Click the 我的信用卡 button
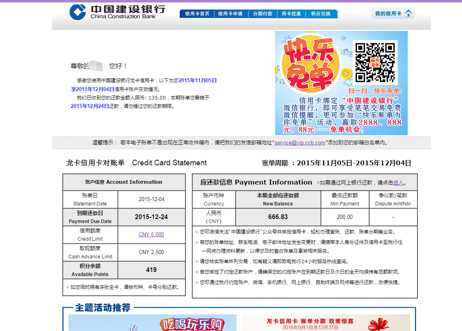This screenshot has width=462, height=331. pyautogui.click(x=393, y=13)
